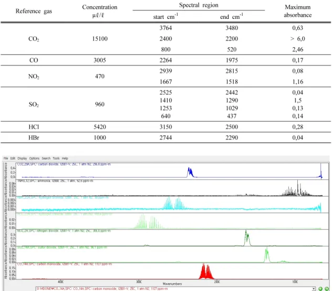Click the HCl concentration value 5420
This screenshot has width=332, height=291.
click(100, 127)
